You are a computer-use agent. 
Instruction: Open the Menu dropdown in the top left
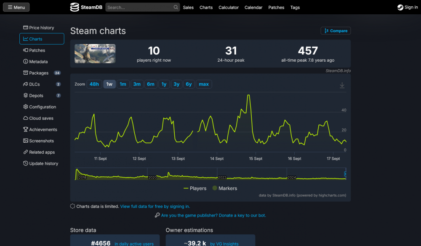(16, 7)
